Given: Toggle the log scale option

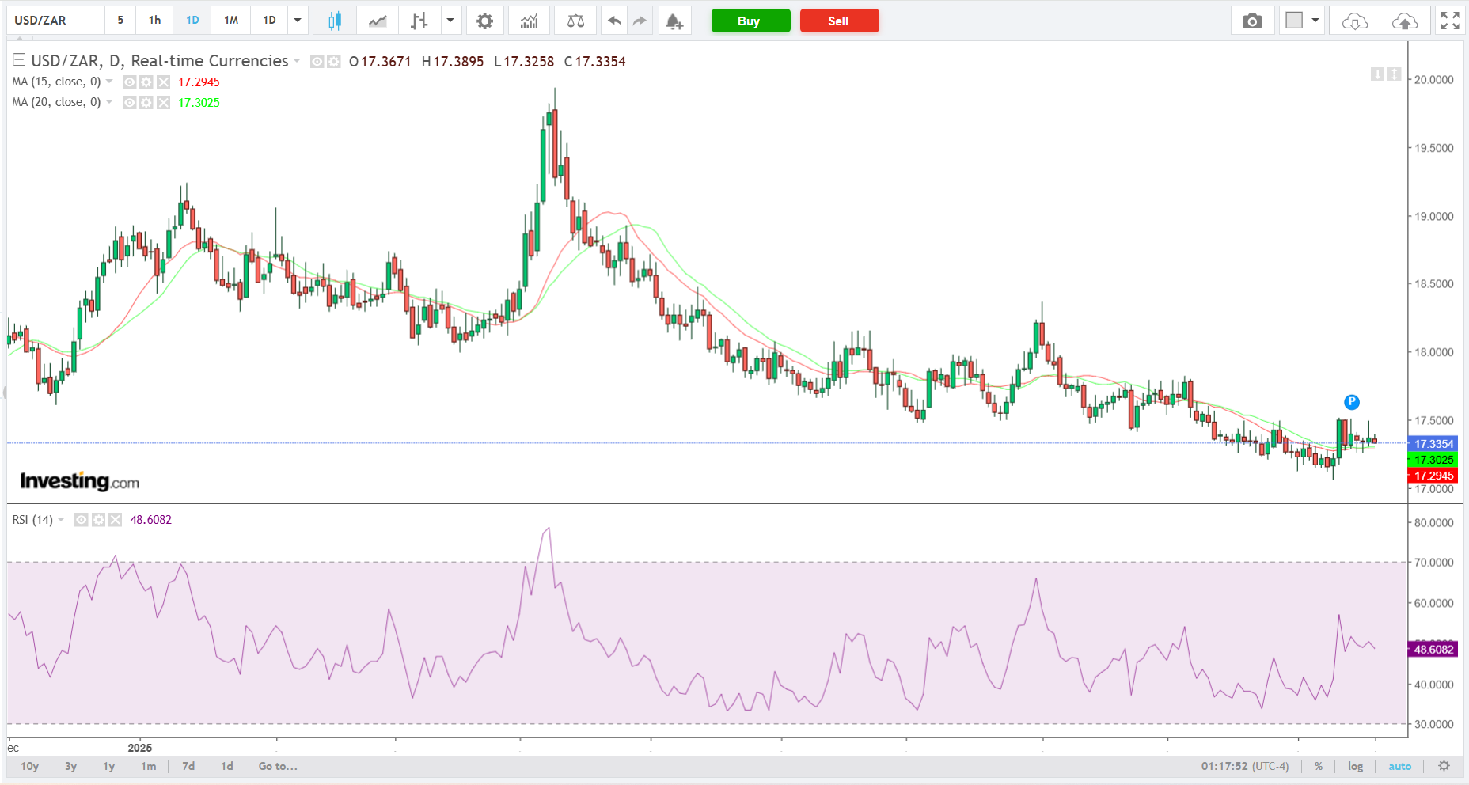Looking at the screenshot, I should point(1355,766).
